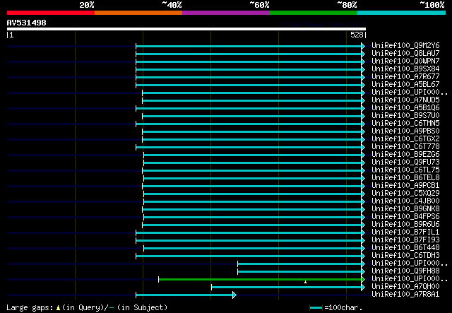The image size is (452, 313).
Task: Click the cyan alignment bar for Q9FH88
Action: [x=299, y=271]
